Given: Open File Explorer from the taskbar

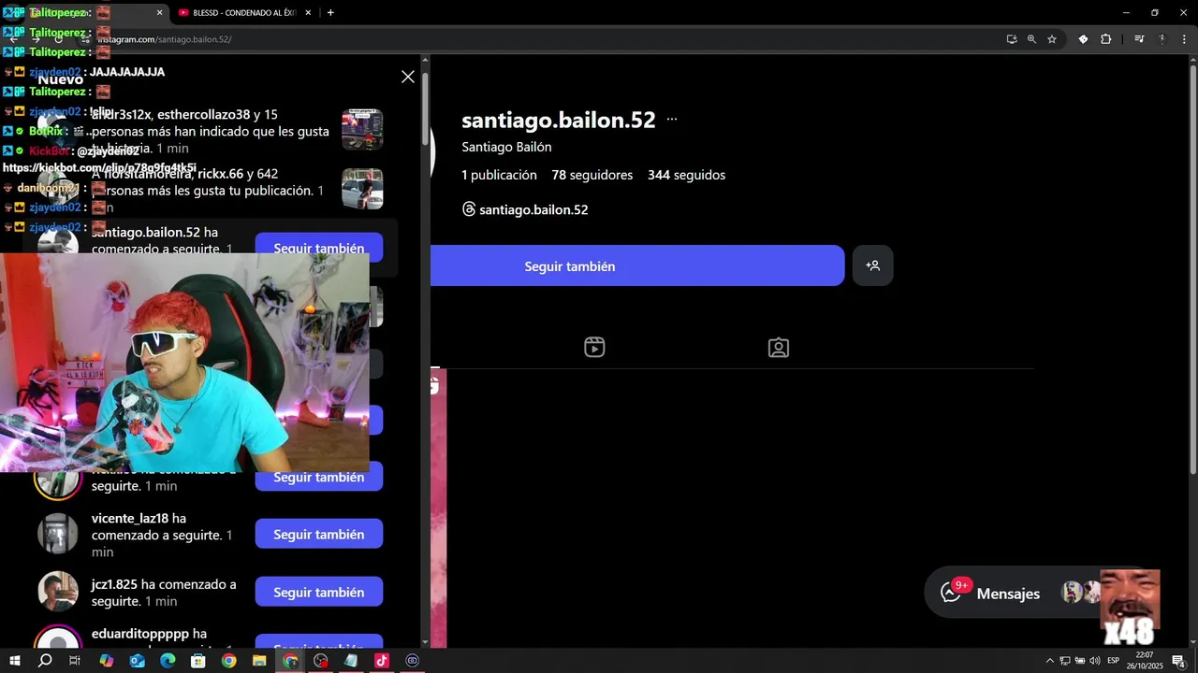Looking at the screenshot, I should (x=259, y=661).
